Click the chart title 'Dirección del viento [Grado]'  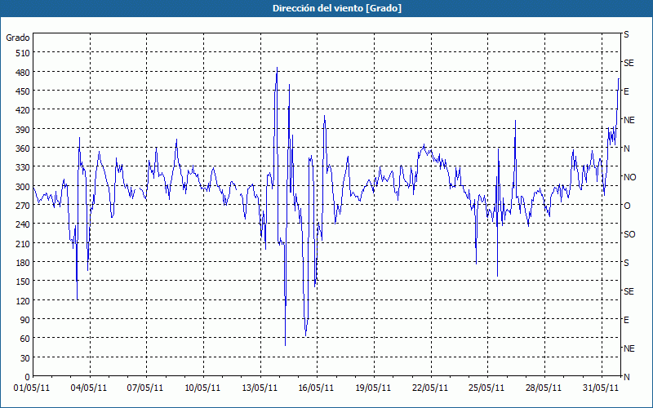pos(337,8)
